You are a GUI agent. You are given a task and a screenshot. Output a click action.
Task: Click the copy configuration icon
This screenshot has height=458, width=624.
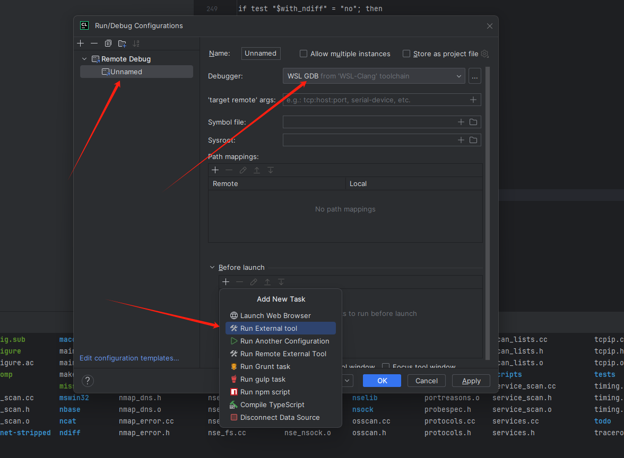point(108,43)
